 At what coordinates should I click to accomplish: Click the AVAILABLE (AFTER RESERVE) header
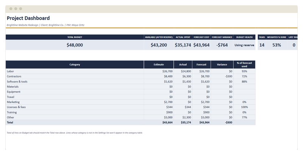[159, 37]
